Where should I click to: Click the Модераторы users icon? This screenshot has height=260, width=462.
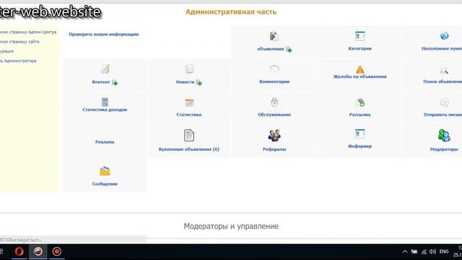(x=444, y=135)
